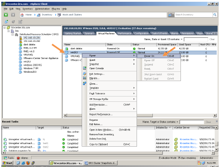Open the Name, State or Guest OS filter dropdown
Screen dimensions: 220x167
click(182, 39)
